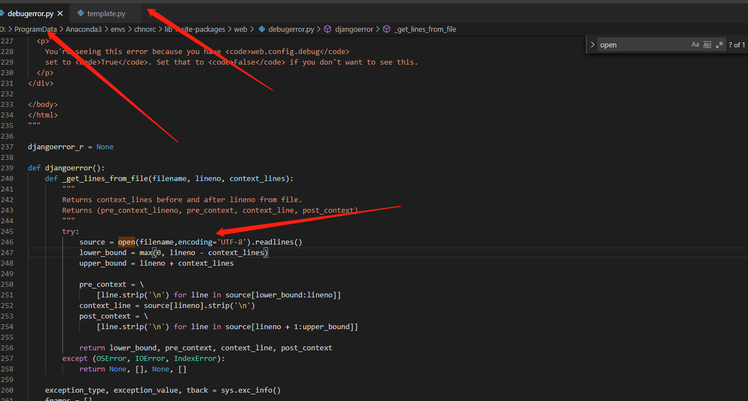The image size is (748, 401).
Task: Click the "</html>" tag on line 234
Action: [43, 115]
